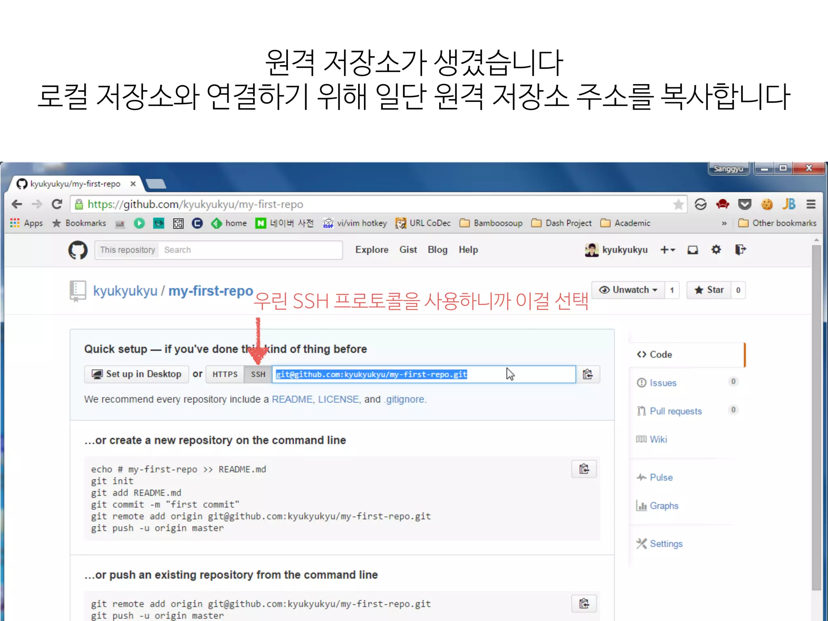Click the GitHub search input field

(x=251, y=250)
